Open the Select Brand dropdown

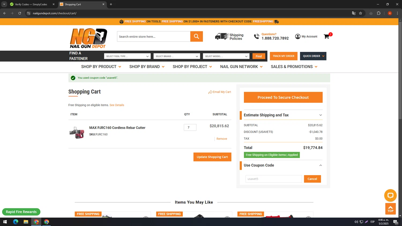click(177, 56)
